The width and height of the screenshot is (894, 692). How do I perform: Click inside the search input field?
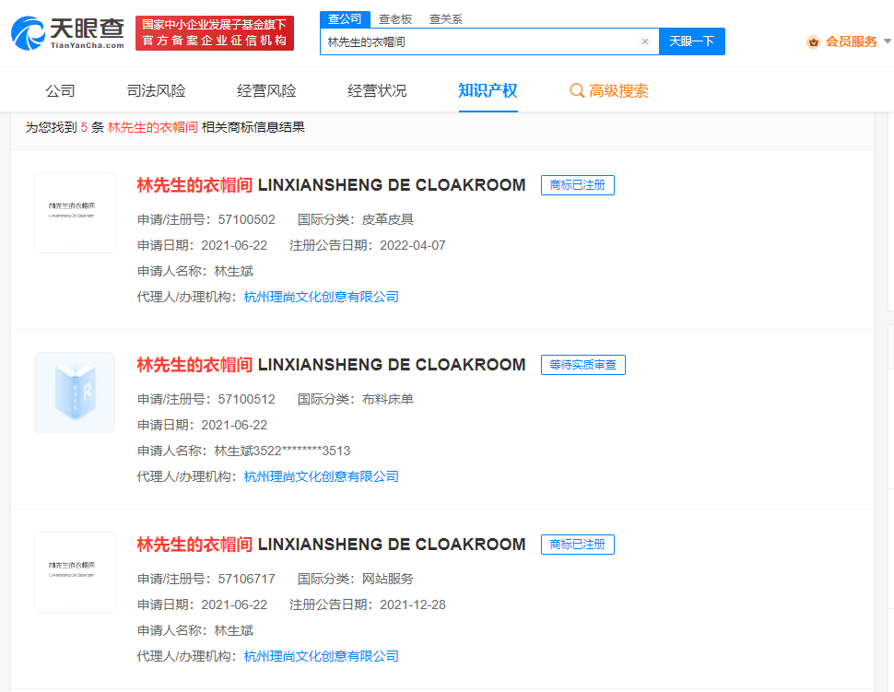pos(461,41)
